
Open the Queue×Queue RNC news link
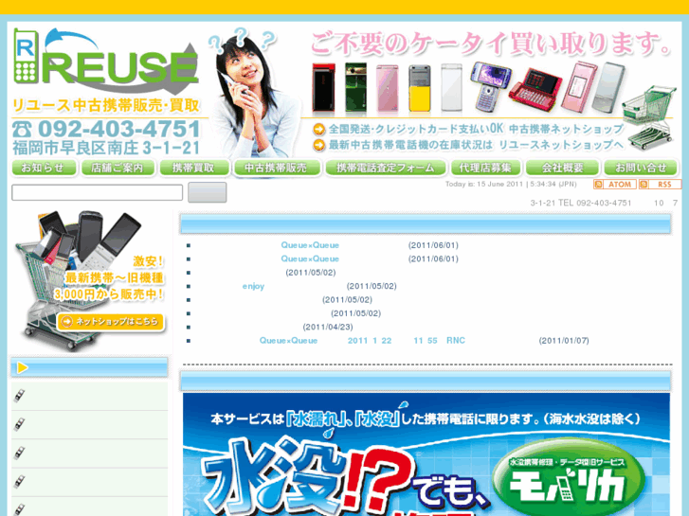(362, 341)
